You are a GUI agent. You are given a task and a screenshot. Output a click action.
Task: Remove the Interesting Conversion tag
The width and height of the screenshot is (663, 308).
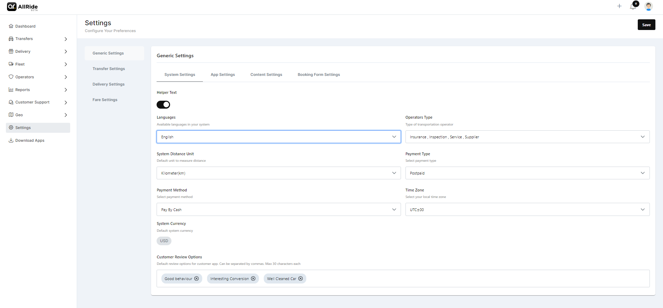pos(253,279)
